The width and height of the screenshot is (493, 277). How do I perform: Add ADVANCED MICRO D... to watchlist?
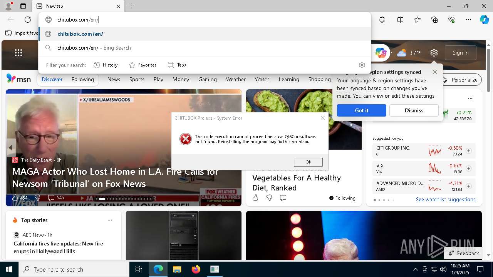click(x=469, y=186)
